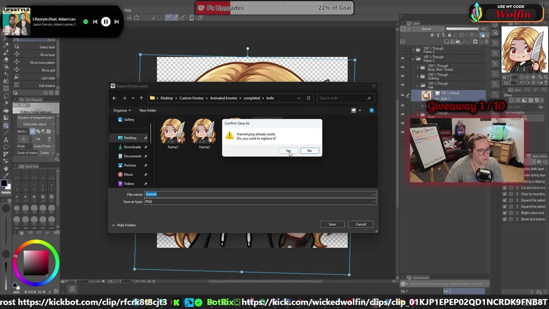Change the file view layout icon
Image resolution: width=549 pixels, height=309 pixels.
click(354, 110)
